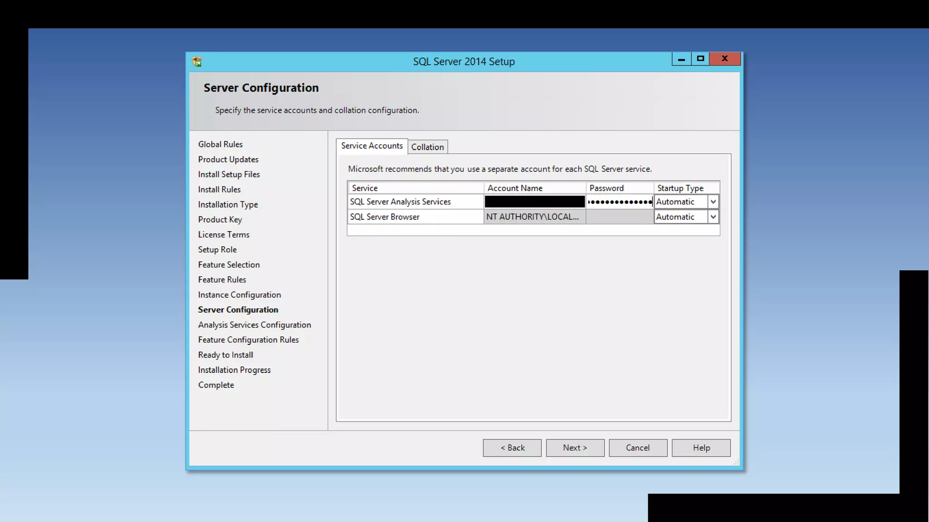Switch to the Collation tab

(427, 147)
